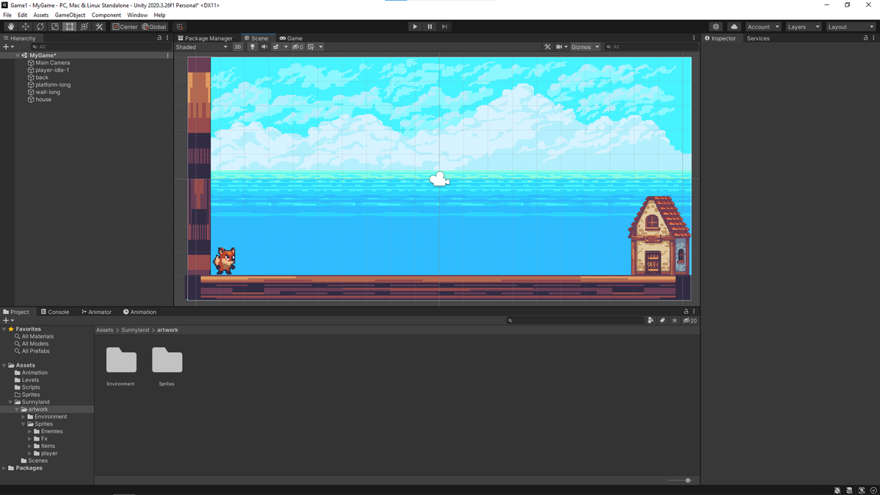This screenshot has width=880, height=495.
Task: Search by label in Project panel
Action: coord(663,320)
